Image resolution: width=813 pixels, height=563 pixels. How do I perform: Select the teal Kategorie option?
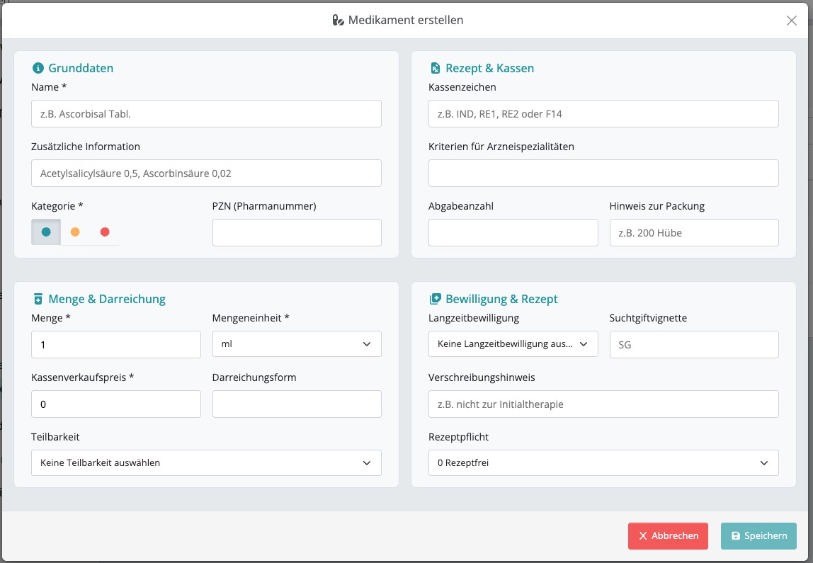46,232
